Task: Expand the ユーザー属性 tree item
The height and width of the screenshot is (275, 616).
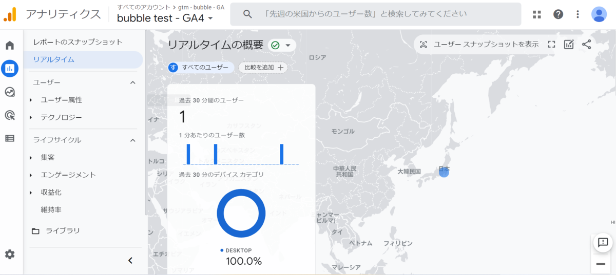Action: pos(31,100)
